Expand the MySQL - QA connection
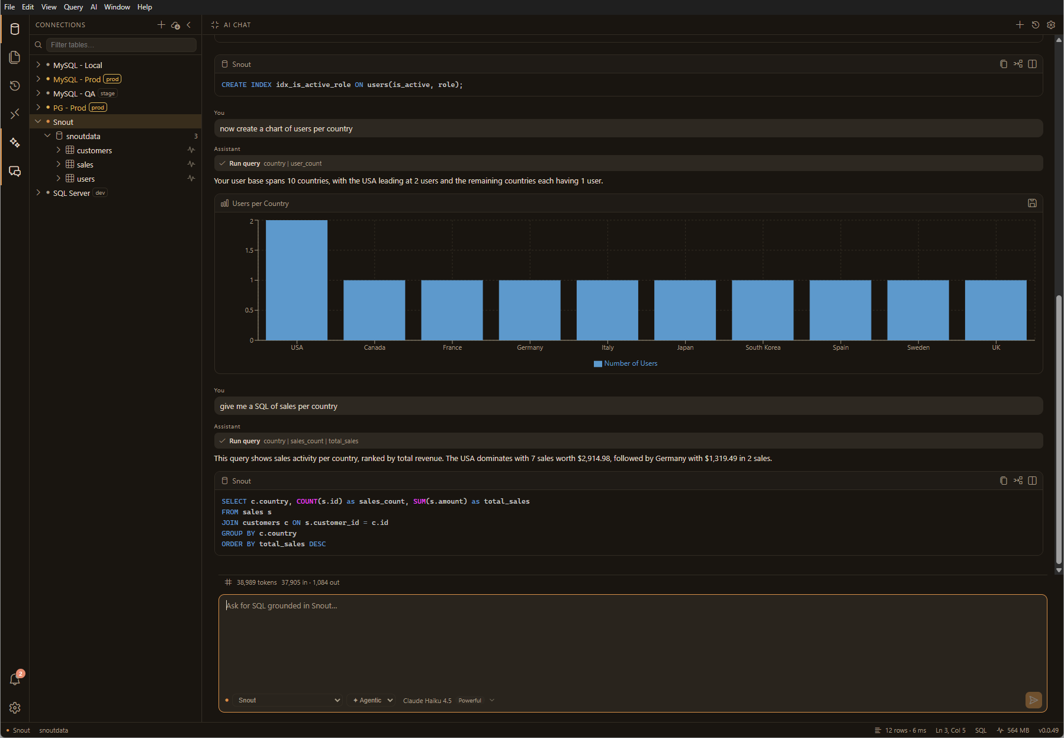The image size is (1064, 738). [38, 93]
